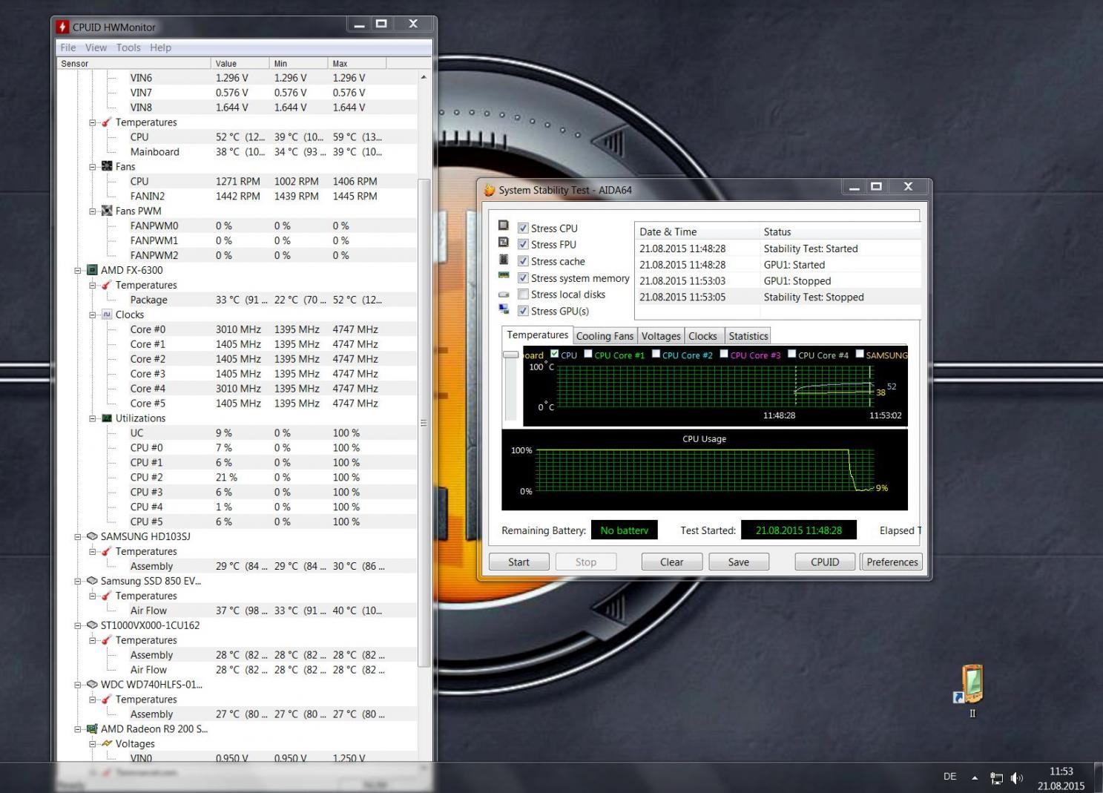Viewport: 1103px width, 793px height.
Task: Click the ST1000VX000 drive icon
Action: click(x=92, y=625)
